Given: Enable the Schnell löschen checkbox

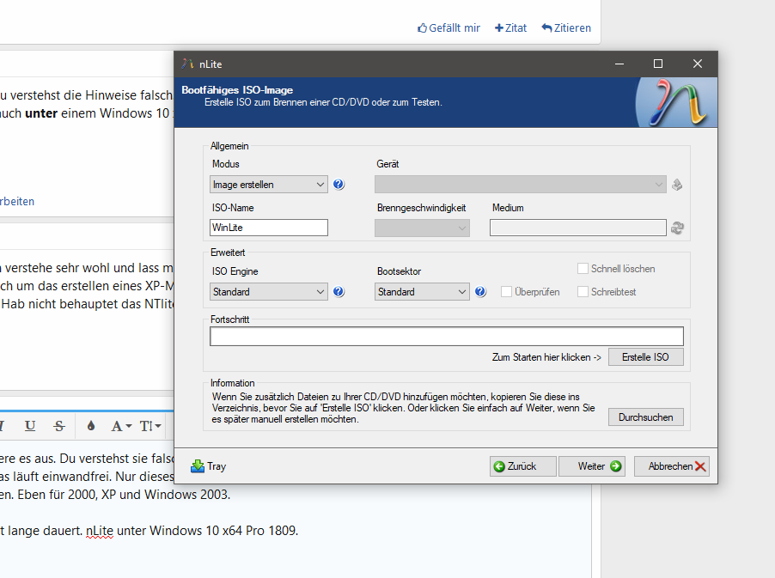Looking at the screenshot, I should click(x=583, y=268).
